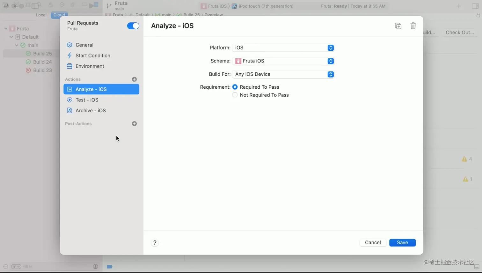Click the Post-Actions section header
The image size is (482, 273).
[x=78, y=124]
